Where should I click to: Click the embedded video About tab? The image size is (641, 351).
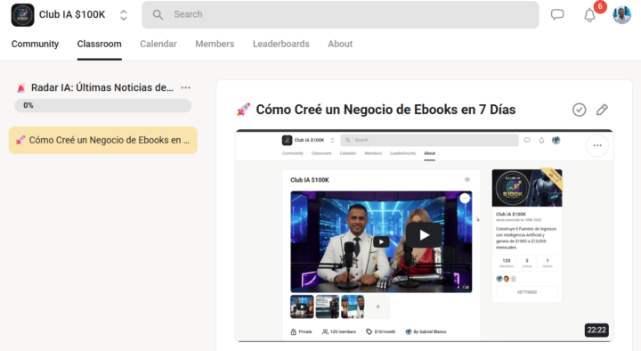coord(430,153)
